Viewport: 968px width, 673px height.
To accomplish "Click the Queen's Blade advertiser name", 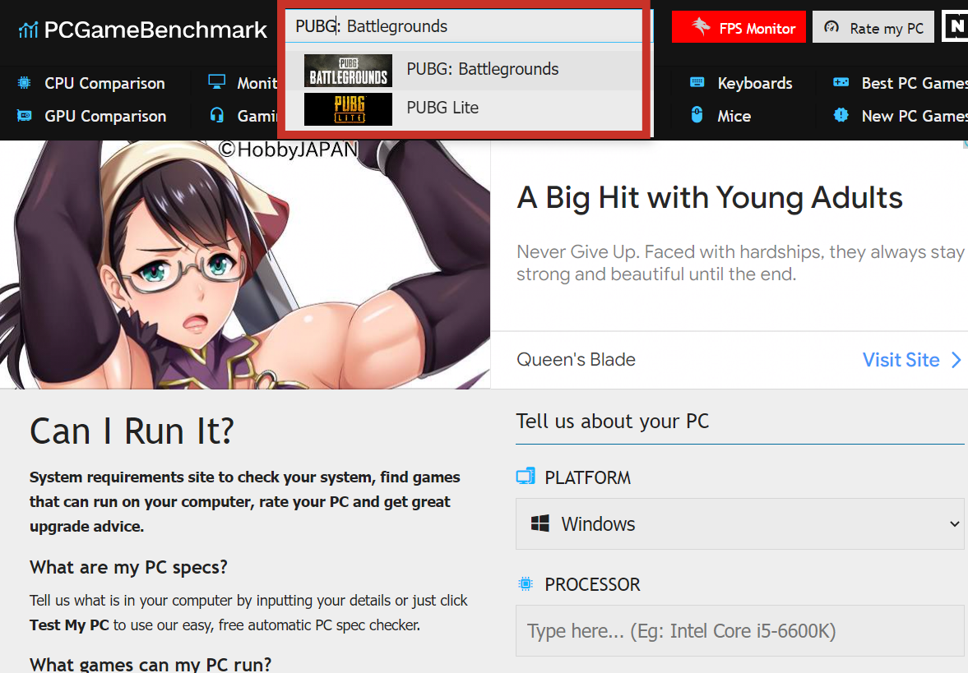I will click(576, 360).
